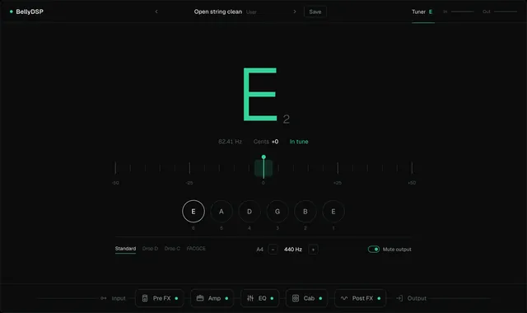
Task: Decrease A4 reference with the minus button
Action: tap(273, 250)
